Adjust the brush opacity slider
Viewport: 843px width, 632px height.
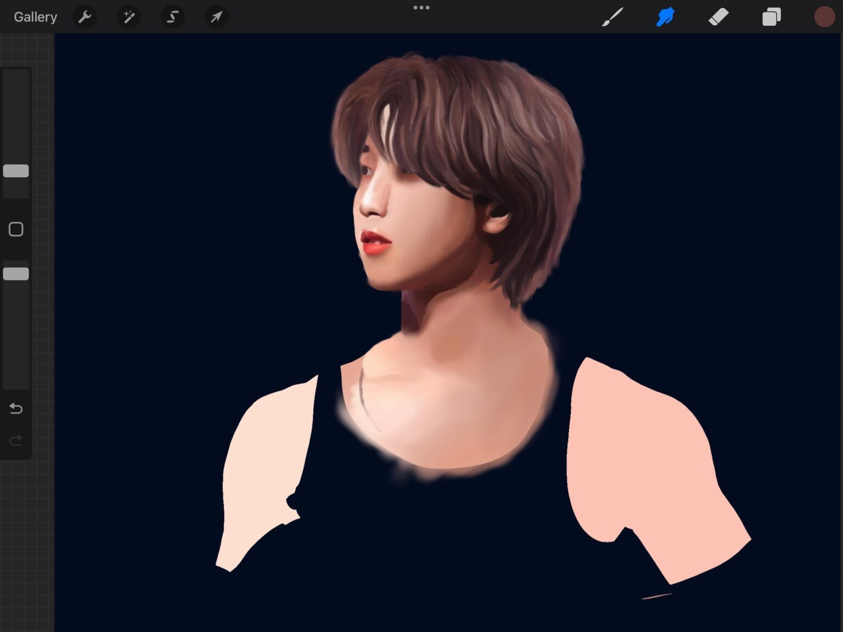(x=15, y=273)
